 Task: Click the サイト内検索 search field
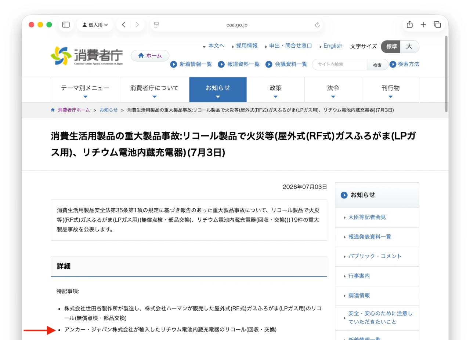(340, 65)
